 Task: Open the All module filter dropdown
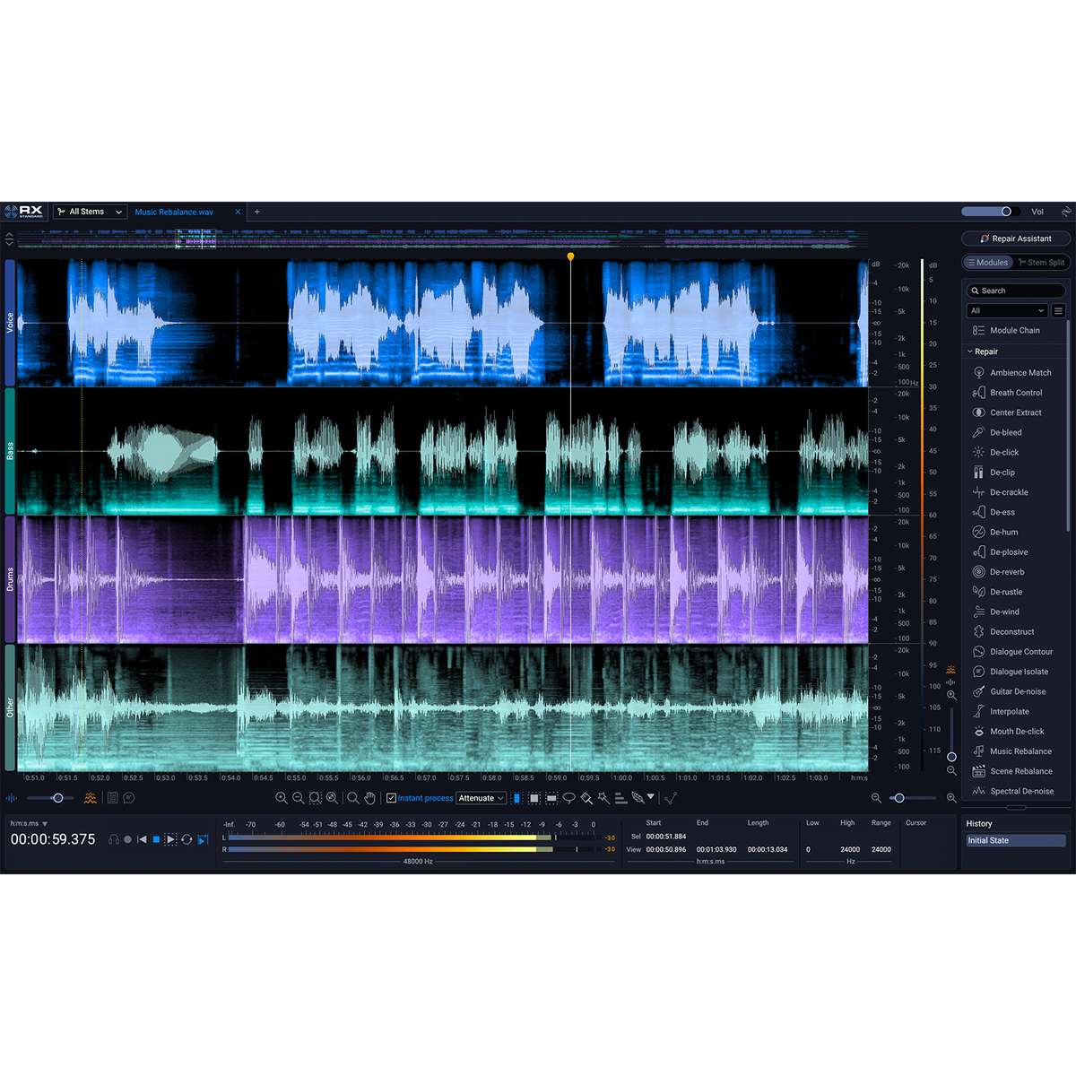1005,309
